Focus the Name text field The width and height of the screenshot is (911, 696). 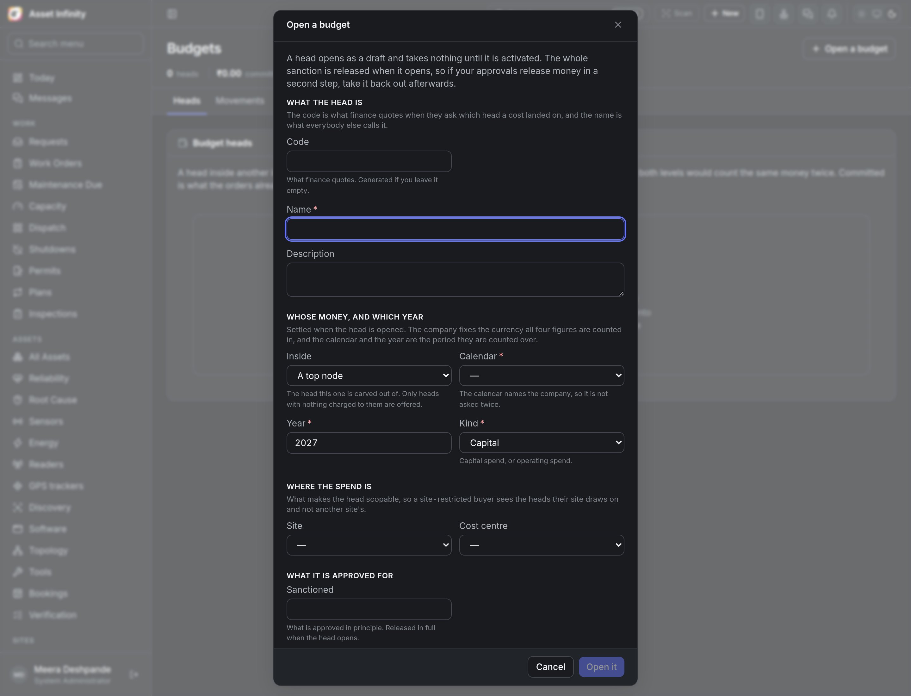(455, 229)
